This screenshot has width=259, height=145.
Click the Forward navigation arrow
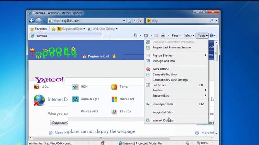coord(39,21)
